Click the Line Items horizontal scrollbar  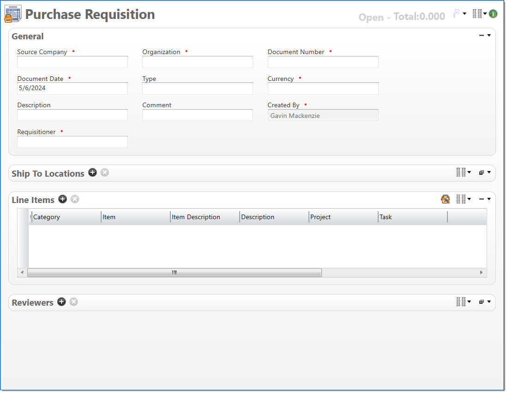coord(175,272)
